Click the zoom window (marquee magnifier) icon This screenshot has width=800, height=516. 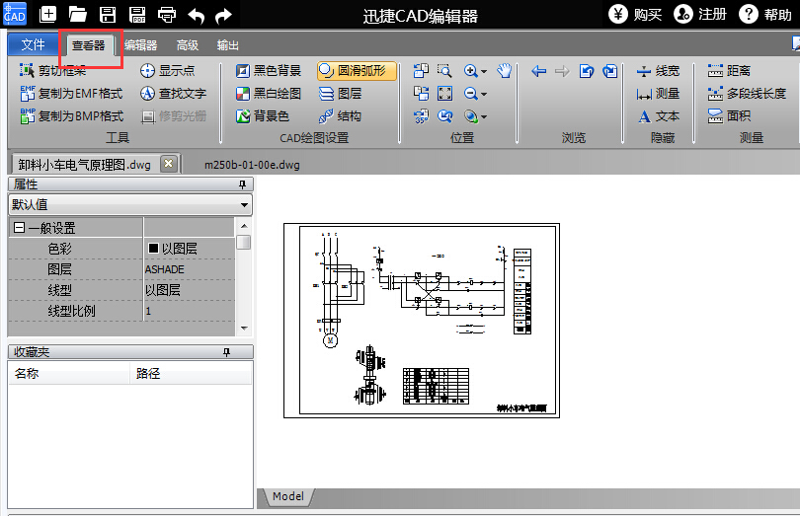444,70
